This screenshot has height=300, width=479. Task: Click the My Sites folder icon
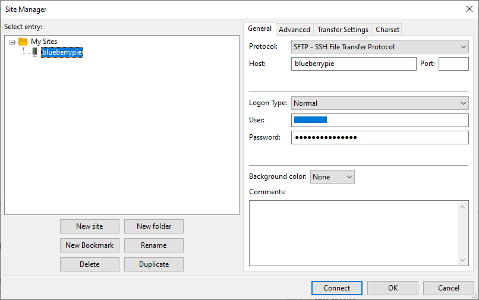coord(23,42)
